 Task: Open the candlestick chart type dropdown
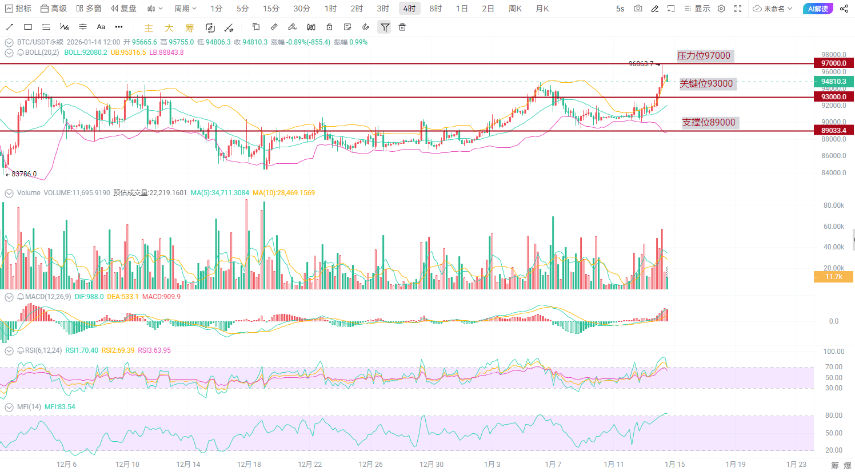click(155, 9)
